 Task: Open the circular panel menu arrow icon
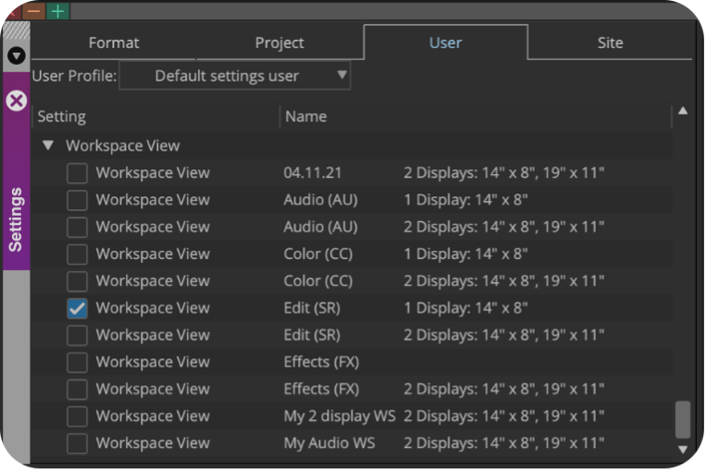pyautogui.click(x=17, y=56)
